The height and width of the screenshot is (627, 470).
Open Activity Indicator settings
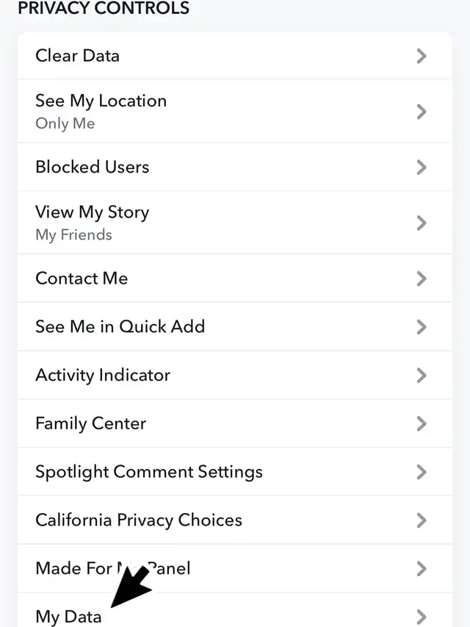[x=103, y=375]
